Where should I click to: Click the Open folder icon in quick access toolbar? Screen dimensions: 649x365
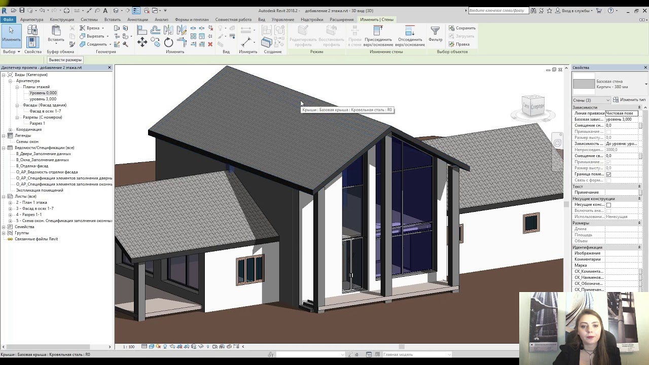(14, 10)
